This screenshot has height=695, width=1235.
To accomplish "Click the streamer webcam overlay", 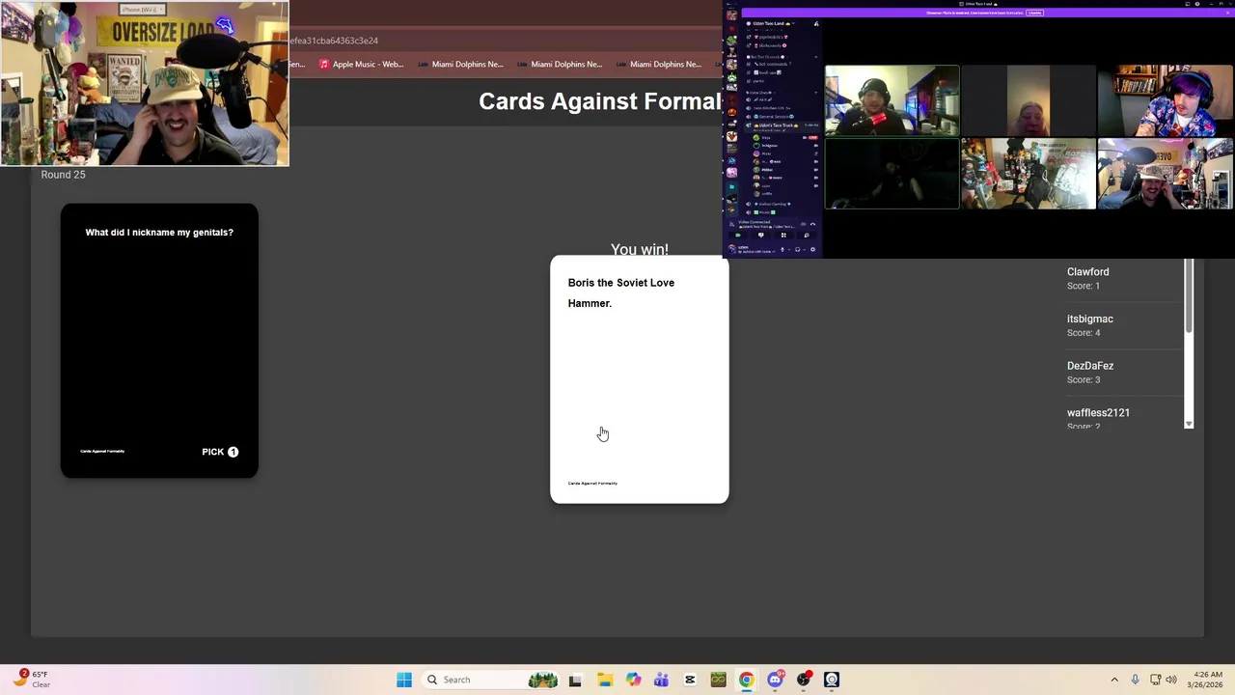I will click(x=145, y=83).
